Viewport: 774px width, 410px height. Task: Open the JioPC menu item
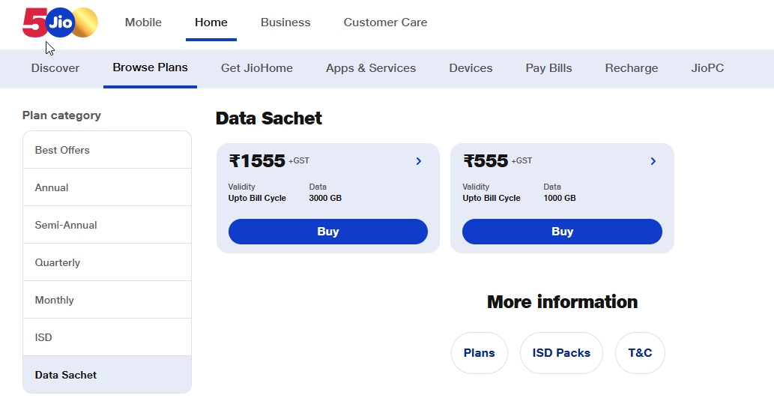pyautogui.click(x=707, y=68)
